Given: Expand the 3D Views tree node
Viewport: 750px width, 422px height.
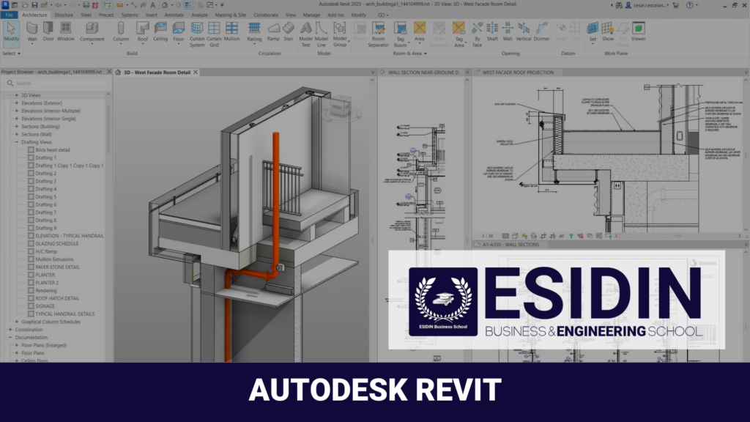Looking at the screenshot, I should point(16,95).
